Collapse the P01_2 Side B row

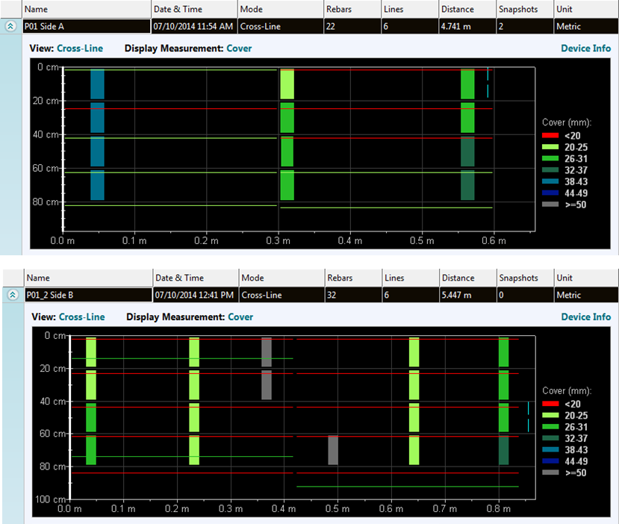tap(12, 295)
